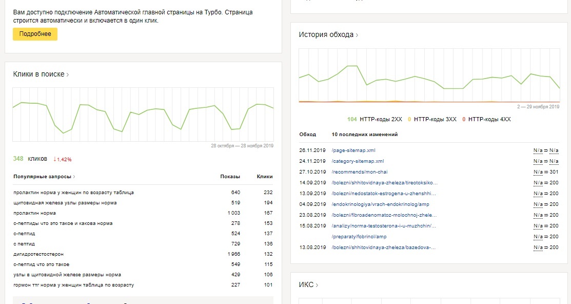Image resolution: width=571 pixels, height=304 pixels.
Task: Click the tireotoksiko page link
Action: tap(385, 183)
